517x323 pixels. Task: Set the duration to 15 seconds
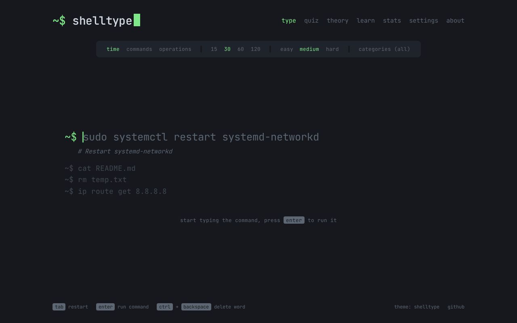click(214, 49)
